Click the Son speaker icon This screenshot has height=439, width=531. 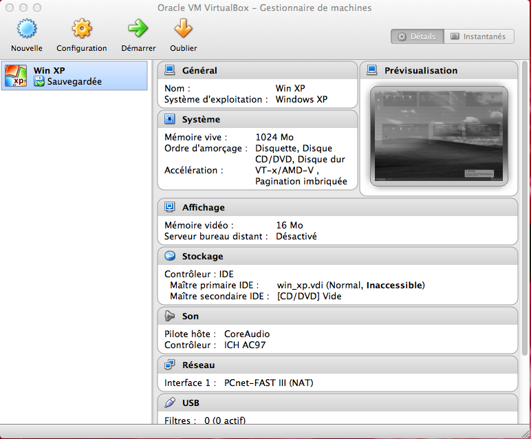click(x=169, y=316)
